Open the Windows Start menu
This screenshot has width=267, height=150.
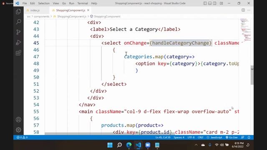point(110,145)
